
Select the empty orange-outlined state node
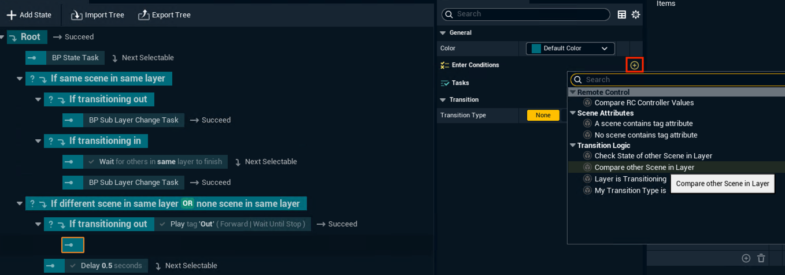[73, 245]
